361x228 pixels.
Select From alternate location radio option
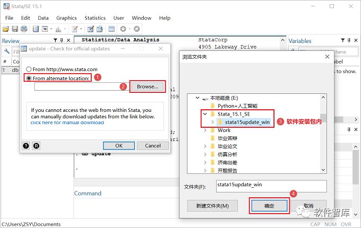29,78
